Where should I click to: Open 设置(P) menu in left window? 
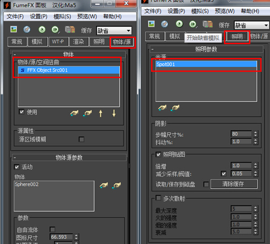click(x=39, y=16)
